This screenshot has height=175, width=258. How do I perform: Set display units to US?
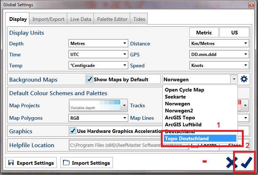[x=234, y=33]
